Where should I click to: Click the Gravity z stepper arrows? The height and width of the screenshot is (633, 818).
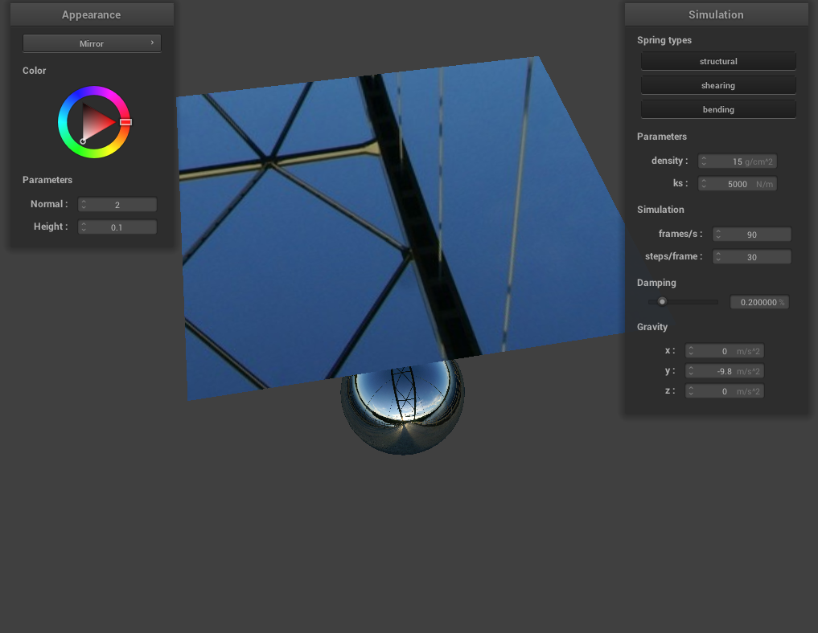click(691, 391)
